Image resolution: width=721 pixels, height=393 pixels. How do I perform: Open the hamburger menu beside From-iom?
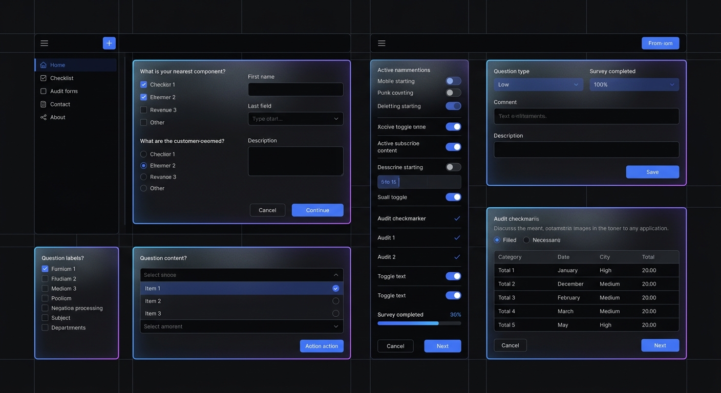pyautogui.click(x=381, y=43)
